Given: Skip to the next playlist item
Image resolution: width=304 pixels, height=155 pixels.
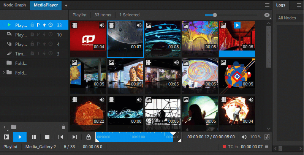Looking at the screenshot, I should point(74,137).
